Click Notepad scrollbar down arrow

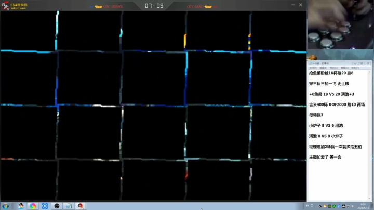click(369, 199)
